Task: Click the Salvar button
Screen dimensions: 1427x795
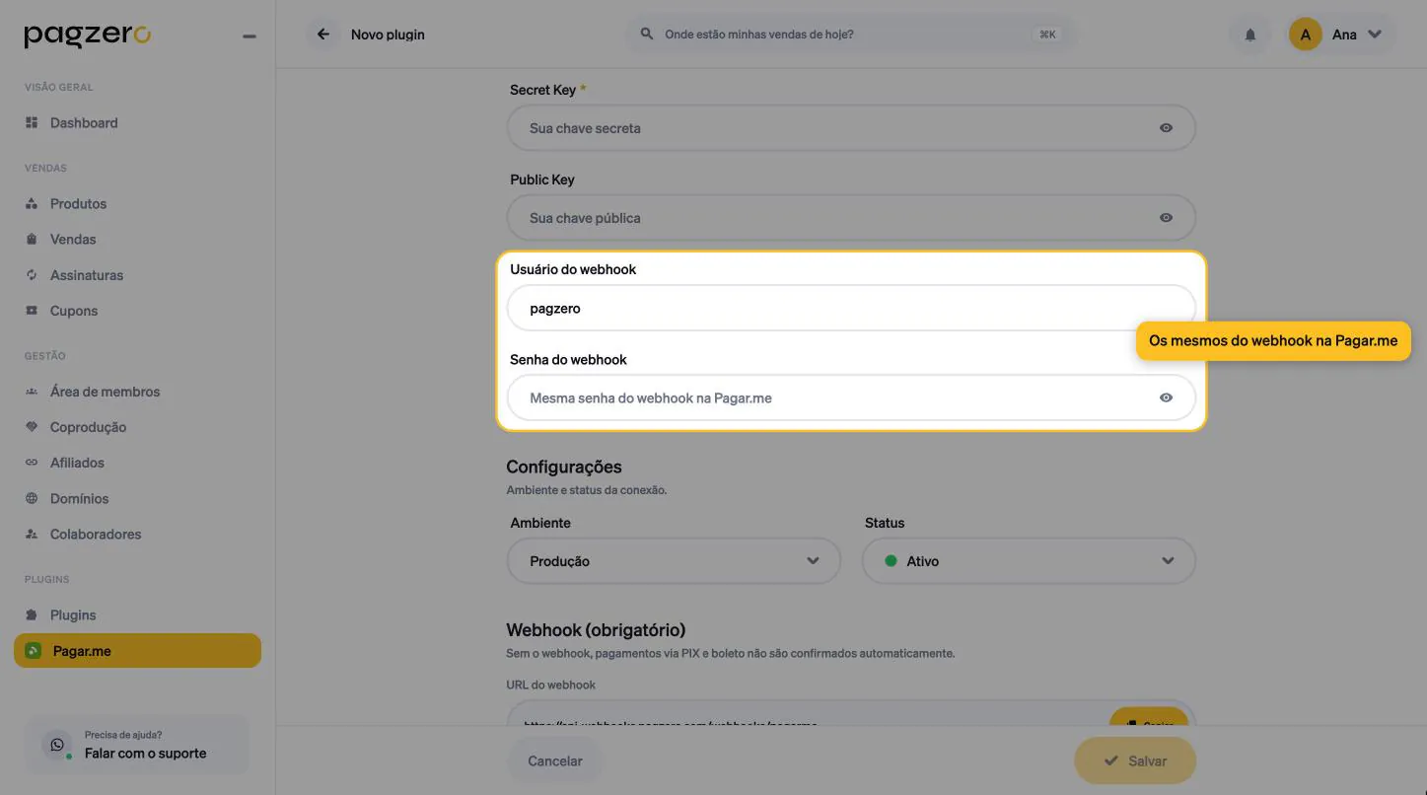Action: 1135,761
